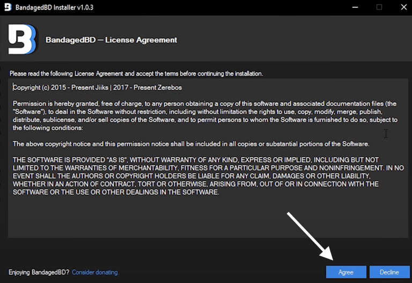Click the 'Please read the following' instruction text
This screenshot has width=412, height=283.
point(136,73)
